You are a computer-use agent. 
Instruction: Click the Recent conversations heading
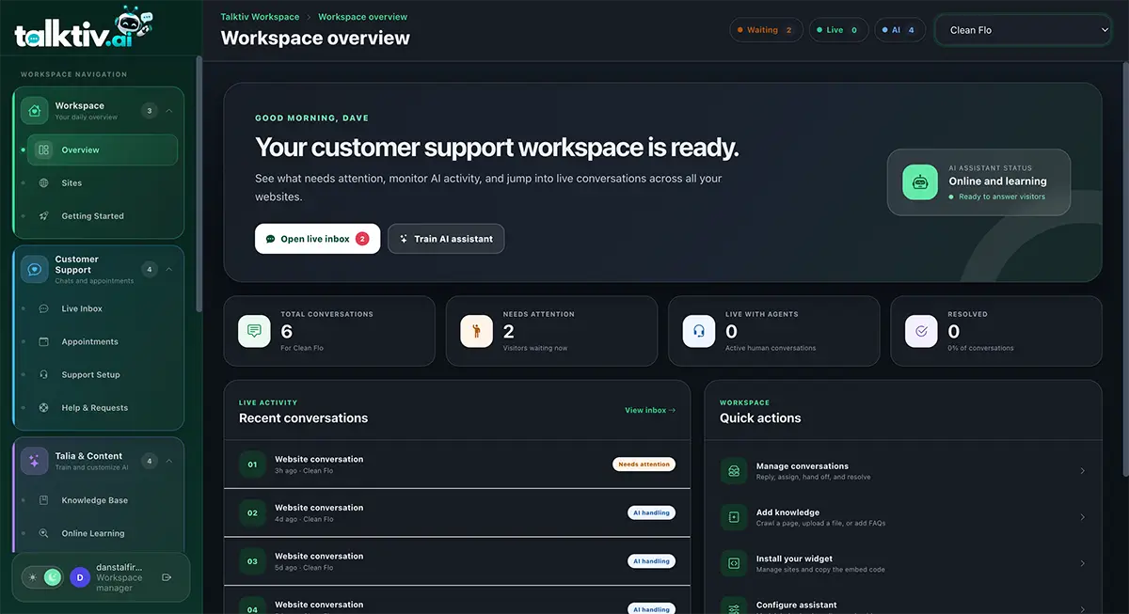[x=303, y=418]
